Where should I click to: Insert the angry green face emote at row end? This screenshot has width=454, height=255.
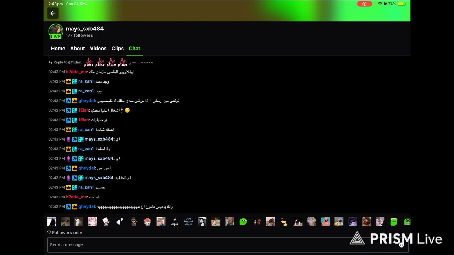coord(407,222)
